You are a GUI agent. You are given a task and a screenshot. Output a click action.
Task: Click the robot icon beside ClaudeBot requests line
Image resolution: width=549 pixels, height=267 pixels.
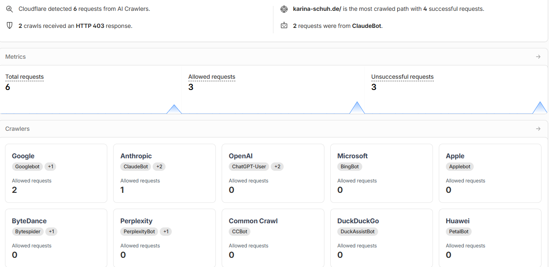point(284,26)
